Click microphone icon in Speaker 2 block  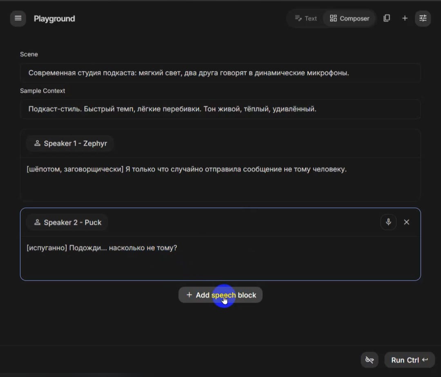pos(388,222)
